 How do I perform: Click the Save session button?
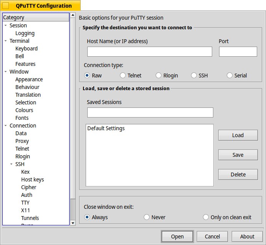pyautogui.click(x=238, y=155)
